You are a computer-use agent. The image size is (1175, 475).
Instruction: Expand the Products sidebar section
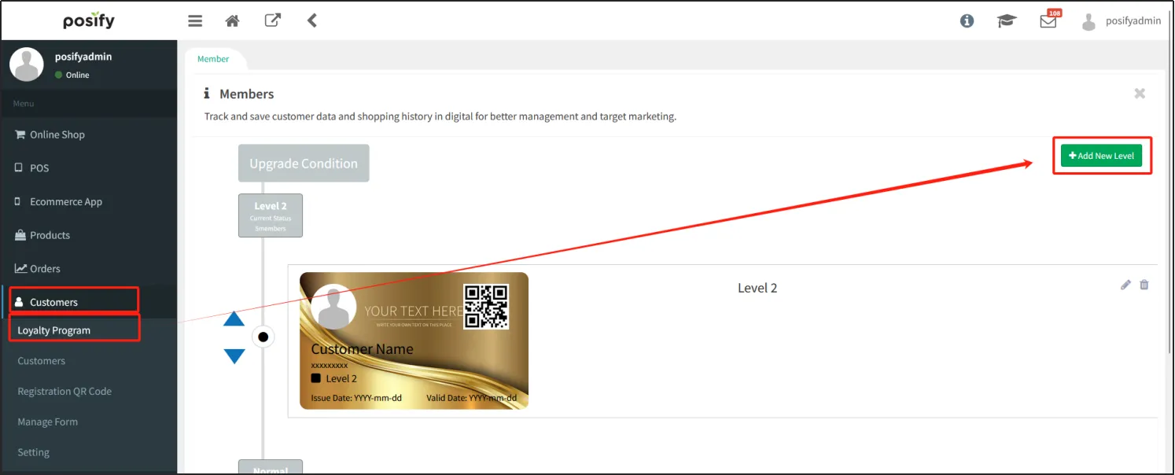50,235
